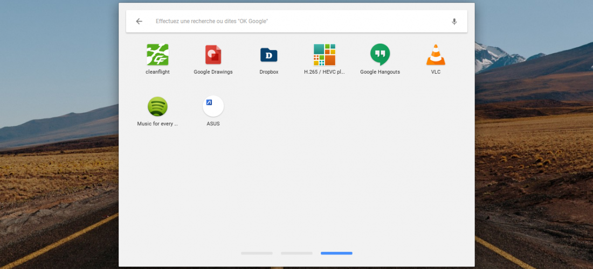Launch Google Drawings from the launcher

[213, 55]
